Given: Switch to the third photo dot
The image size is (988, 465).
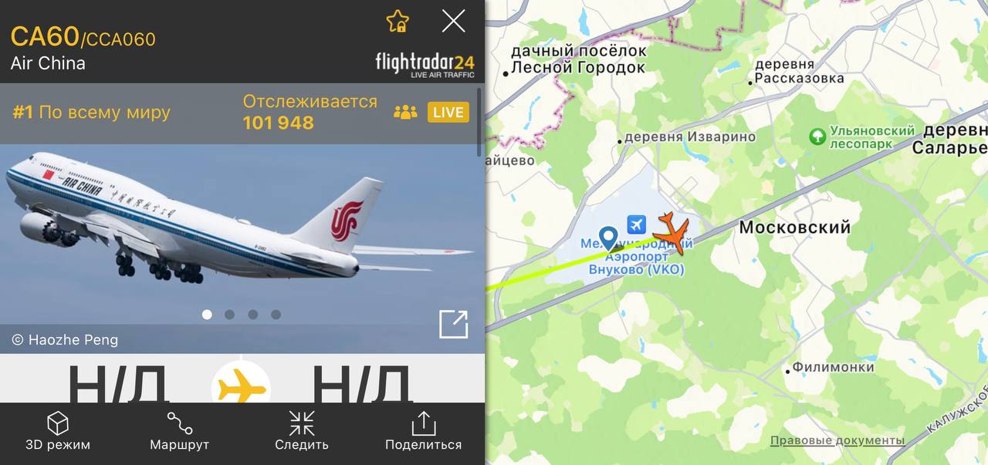Looking at the screenshot, I should click(253, 315).
